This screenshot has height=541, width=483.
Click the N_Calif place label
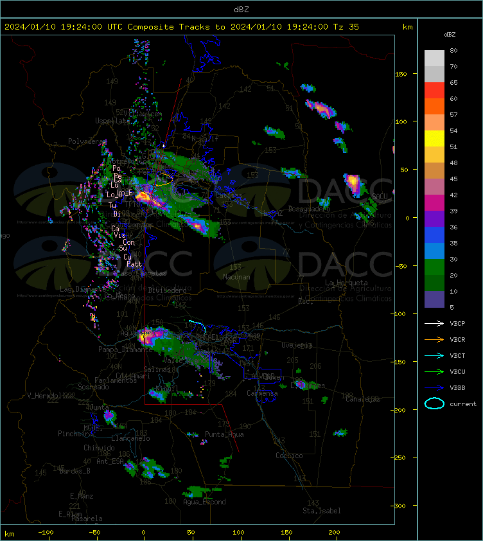(x=205, y=139)
